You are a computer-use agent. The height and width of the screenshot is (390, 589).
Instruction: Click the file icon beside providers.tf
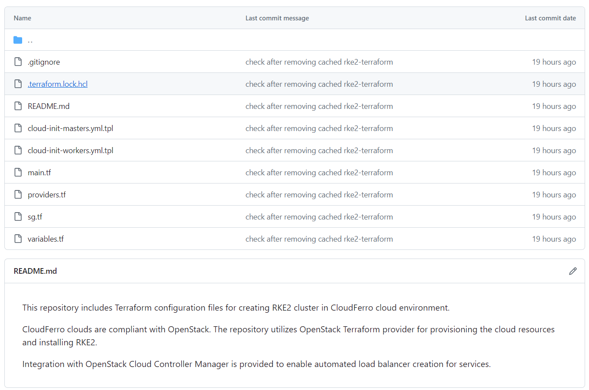tap(18, 195)
